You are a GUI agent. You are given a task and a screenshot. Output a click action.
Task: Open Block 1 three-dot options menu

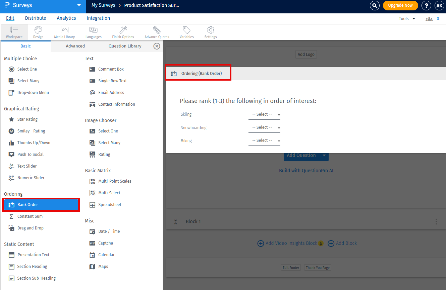436,221
